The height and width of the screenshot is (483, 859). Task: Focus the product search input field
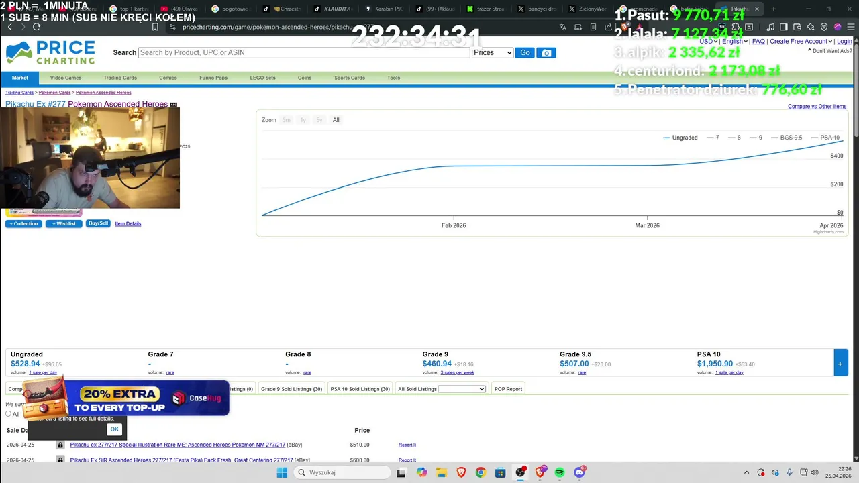point(304,52)
